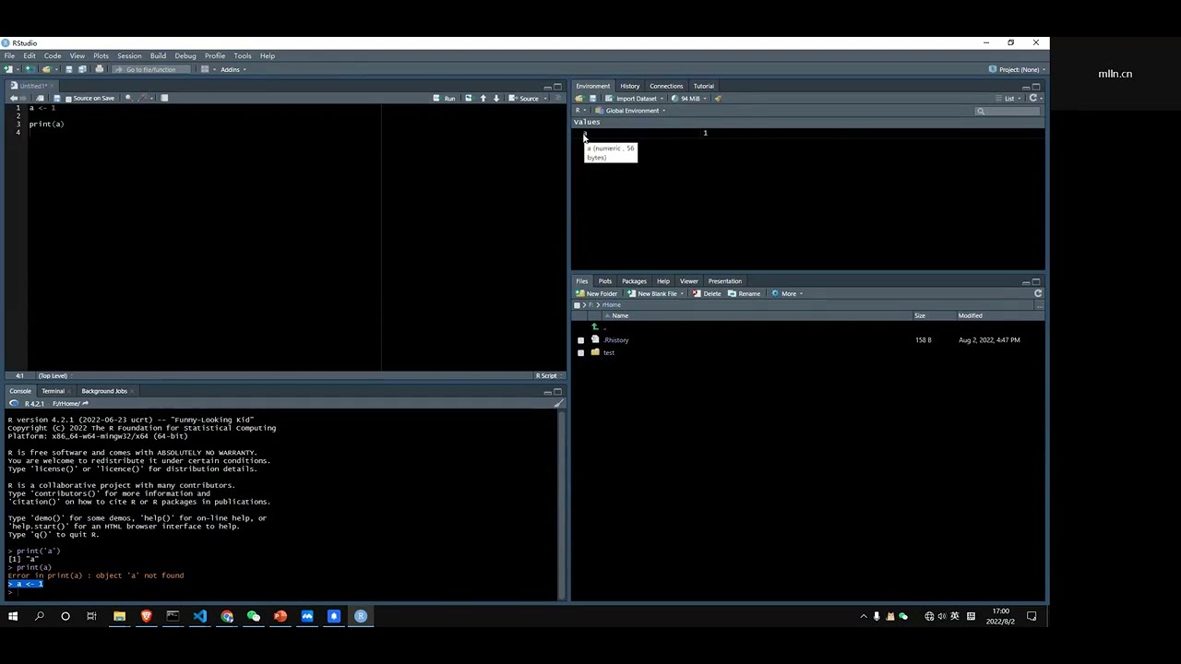Screen dimensions: 1181x664
Task: Click the rHome breadcrumb path
Action: (612, 304)
